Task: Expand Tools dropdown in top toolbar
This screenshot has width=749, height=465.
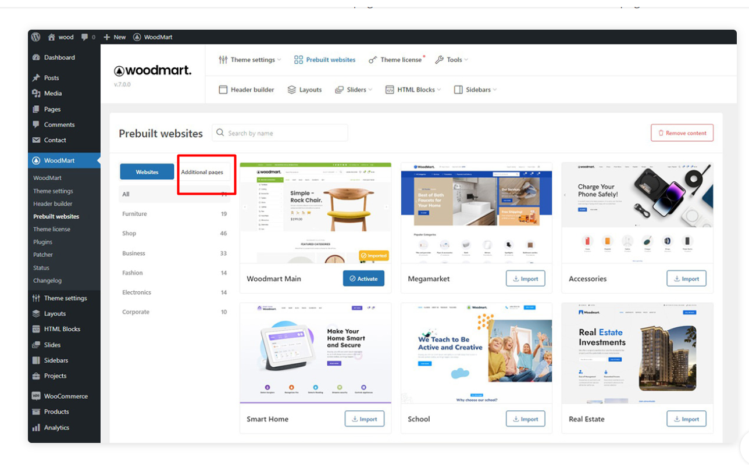Action: 451,60
